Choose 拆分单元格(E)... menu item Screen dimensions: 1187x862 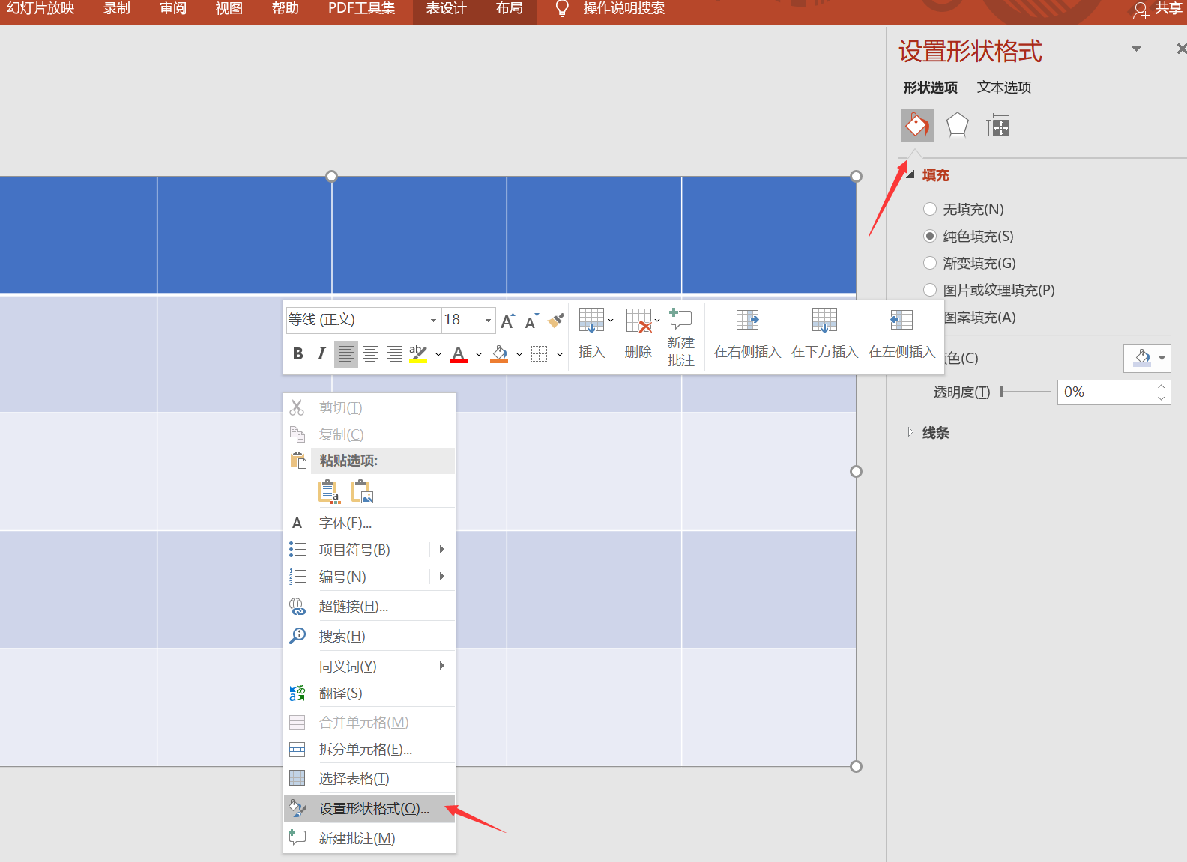pos(369,749)
